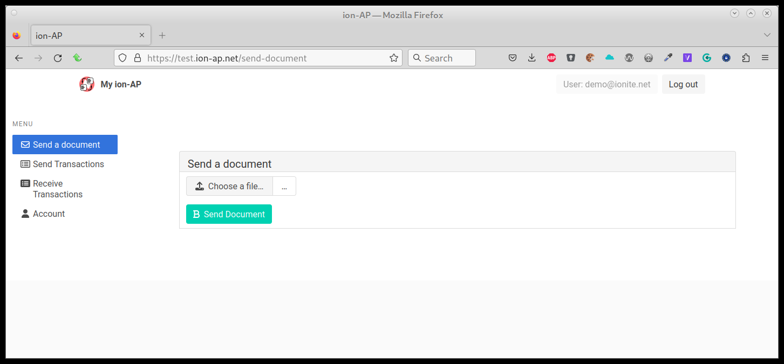
Task: Click the Send a document panel heading
Action: tap(230, 164)
